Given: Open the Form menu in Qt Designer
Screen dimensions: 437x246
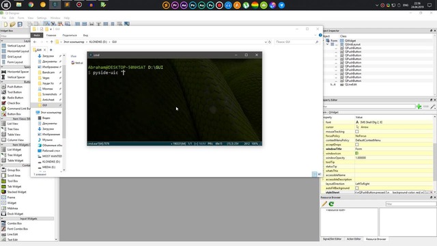Looking at the screenshot, I should (21, 18).
